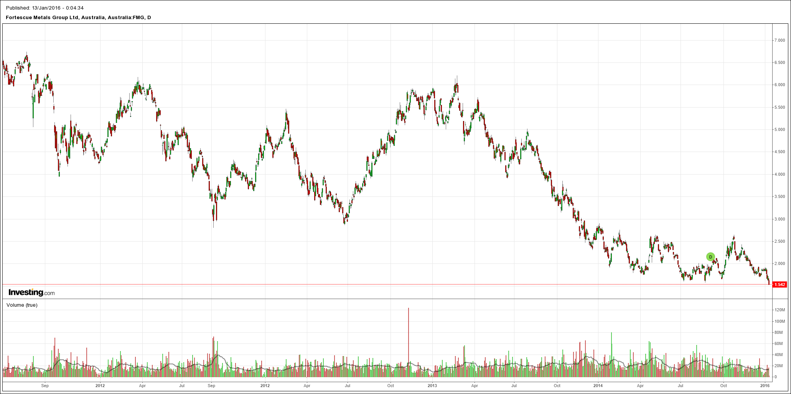This screenshot has width=791, height=394.
Task: Click the 4.500 price axis label
Action: 779,152
